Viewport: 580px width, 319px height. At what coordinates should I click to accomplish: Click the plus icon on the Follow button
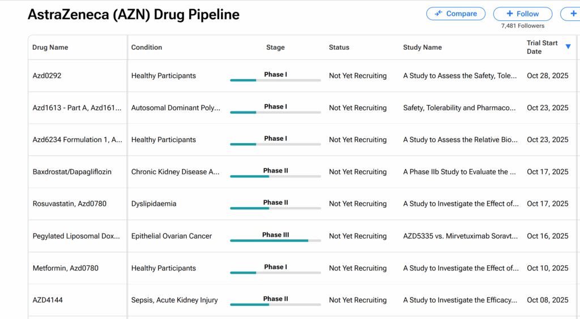[510, 14]
